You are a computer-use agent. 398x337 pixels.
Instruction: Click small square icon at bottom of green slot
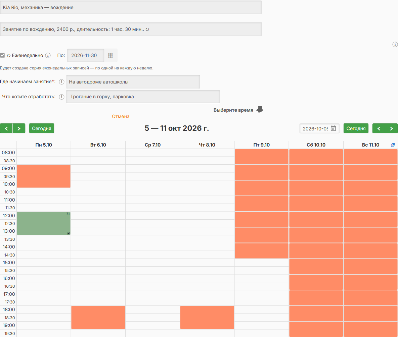coord(68,233)
